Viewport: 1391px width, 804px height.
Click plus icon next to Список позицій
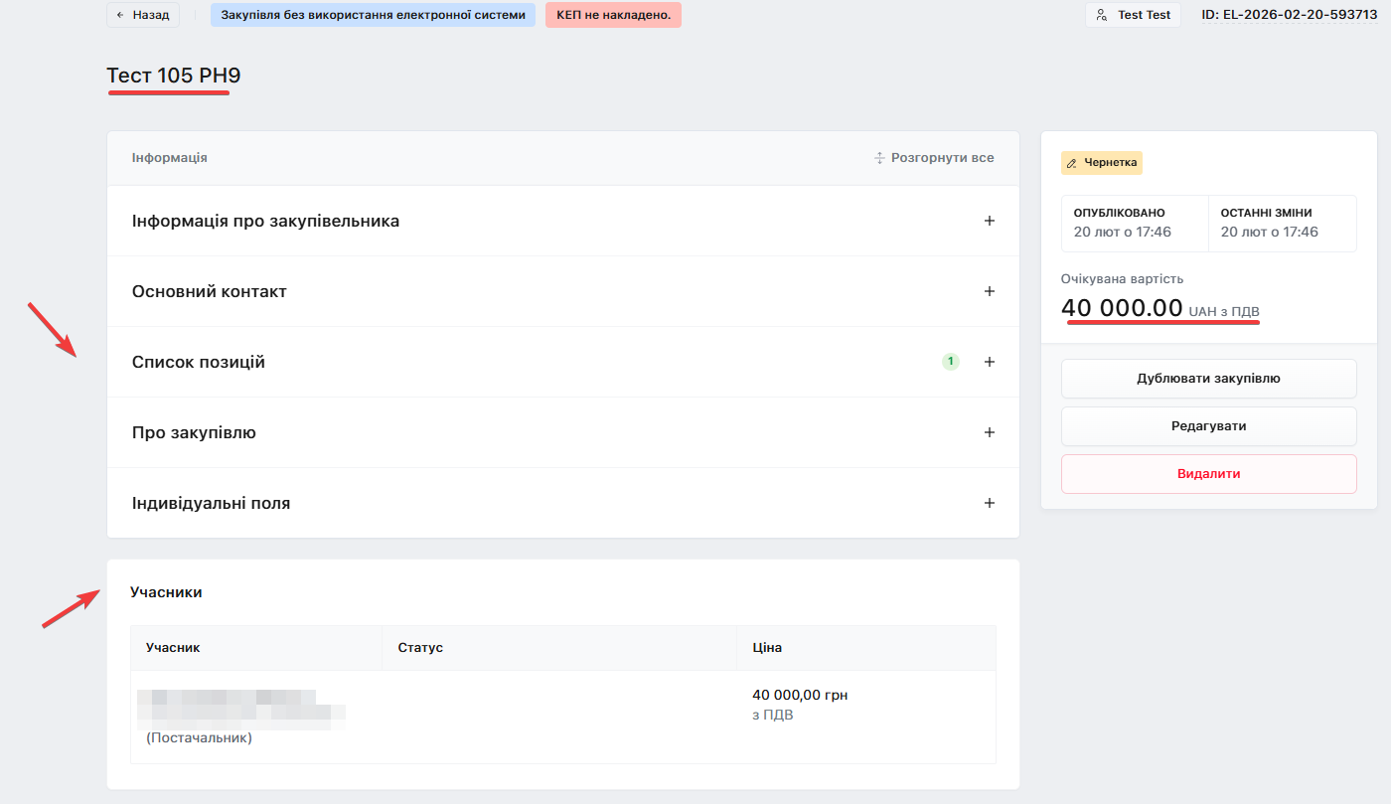point(989,362)
